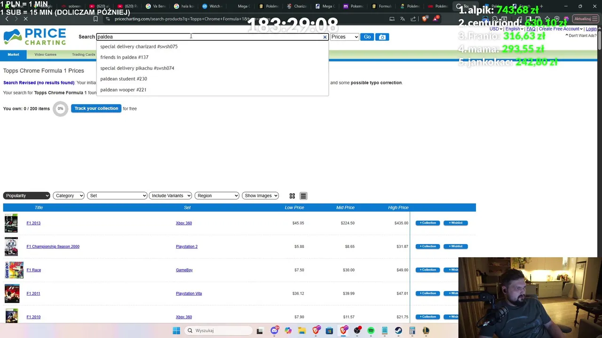Add F1 2011 to Collection

[x=428, y=293]
